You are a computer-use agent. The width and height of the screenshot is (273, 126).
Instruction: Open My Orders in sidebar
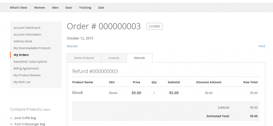[21, 55]
